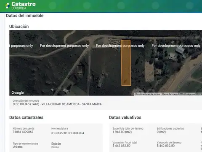Viewport: 202px width, 152px height.
Task: Click 'Datos del mapa ©2024' attribution
Action: coord(182,94)
